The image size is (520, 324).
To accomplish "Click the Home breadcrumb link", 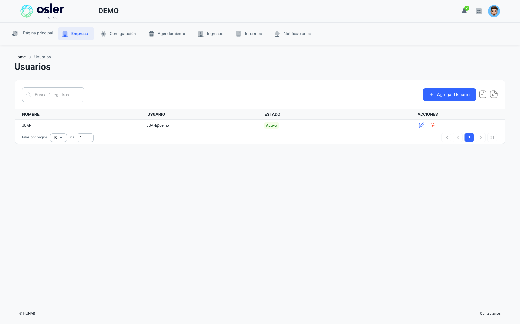I will pyautogui.click(x=20, y=57).
